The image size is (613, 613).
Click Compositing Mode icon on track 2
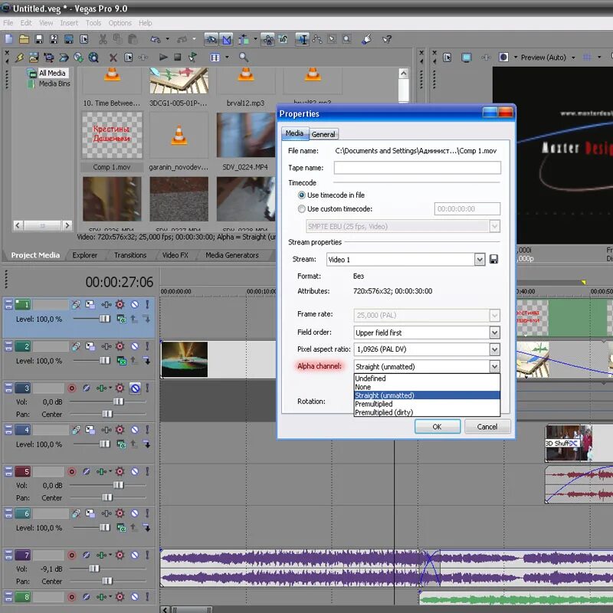point(122,360)
